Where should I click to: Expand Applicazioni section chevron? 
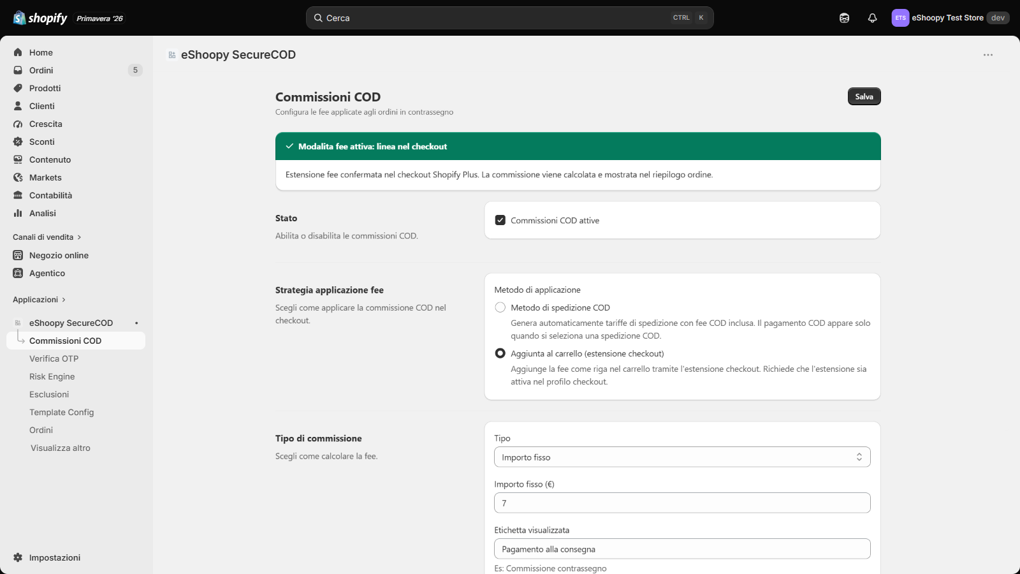[x=64, y=300]
